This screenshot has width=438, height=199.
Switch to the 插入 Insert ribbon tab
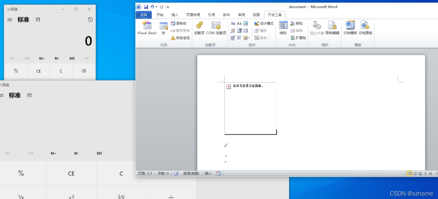click(175, 15)
